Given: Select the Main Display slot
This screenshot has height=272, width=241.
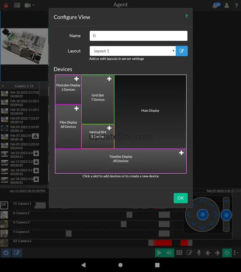Looking at the screenshot, I should pyautogui.click(x=150, y=111).
